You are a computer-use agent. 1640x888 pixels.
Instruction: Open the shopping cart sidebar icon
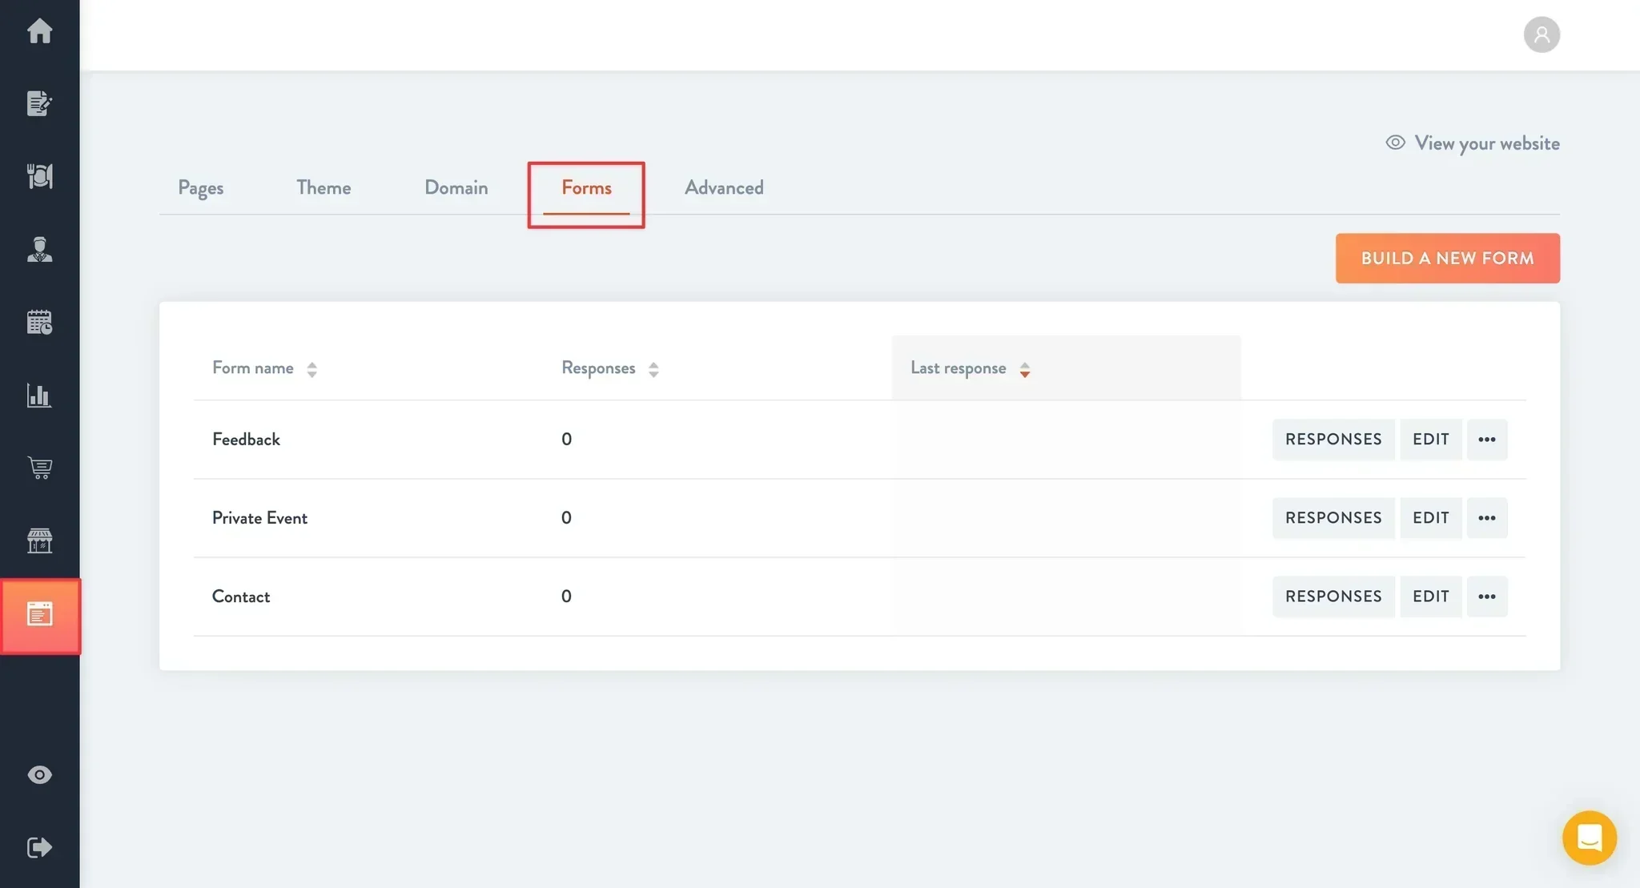pos(39,468)
